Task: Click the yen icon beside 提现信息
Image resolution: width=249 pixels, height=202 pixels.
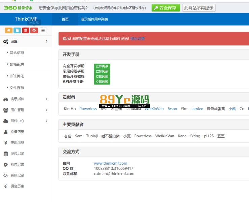Action: 6,143
